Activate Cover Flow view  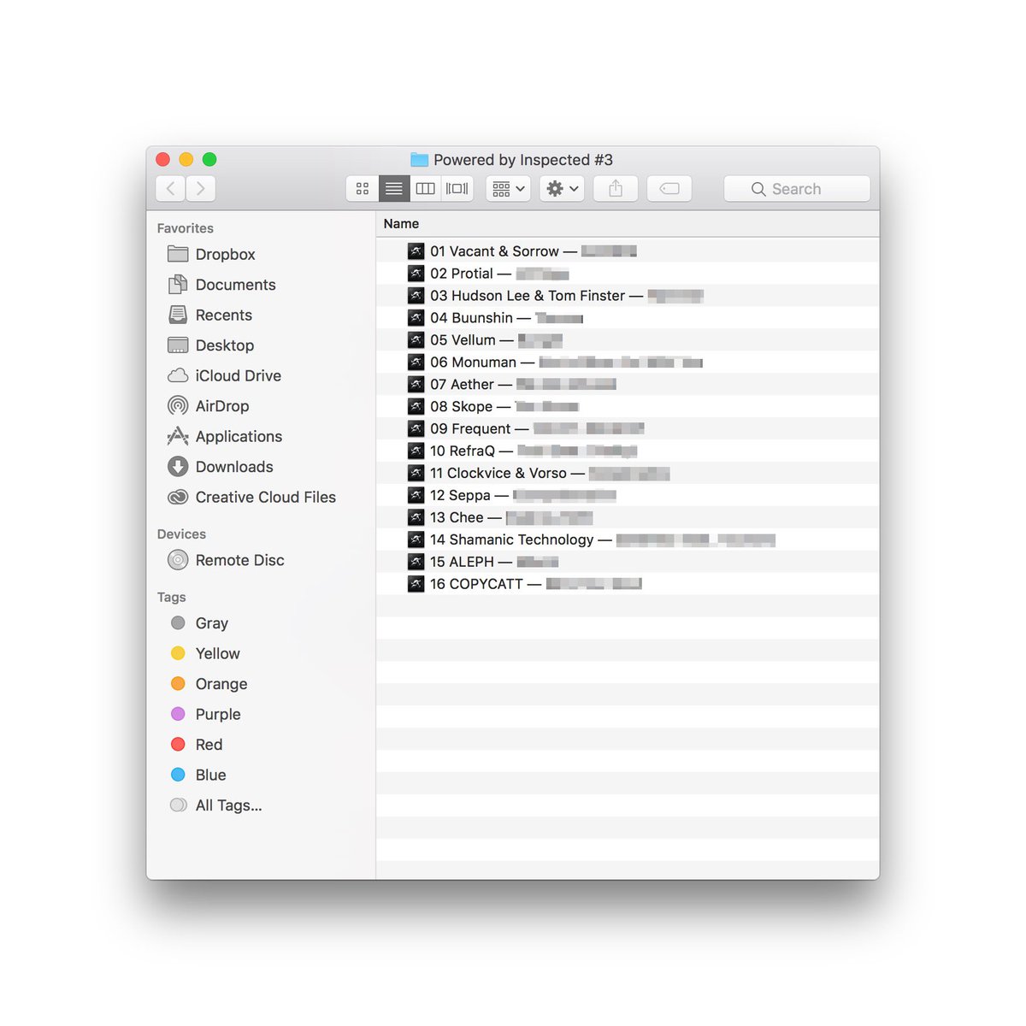tap(457, 188)
